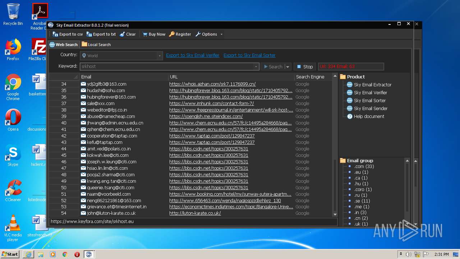Open the VLC media player shortcut
Viewport: 460px width, 259px height.
pos(13,228)
